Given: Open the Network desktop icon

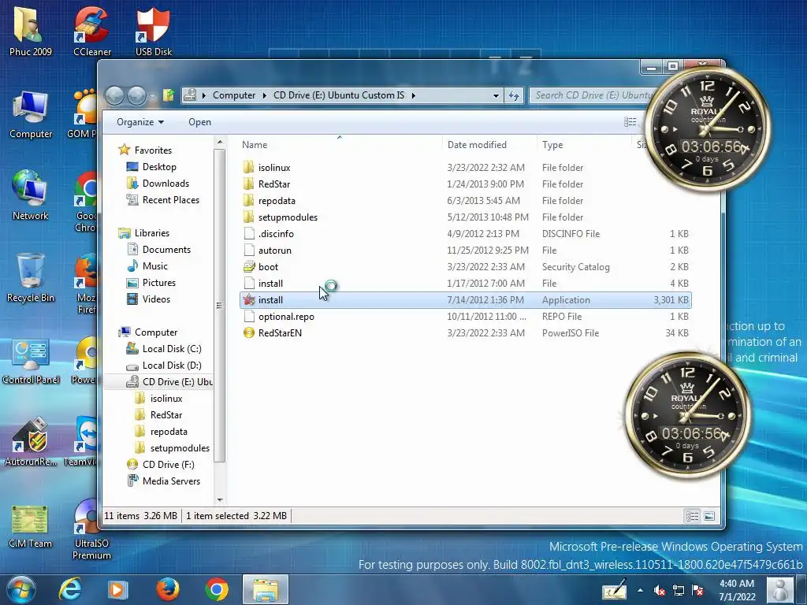Looking at the screenshot, I should 31,195.
